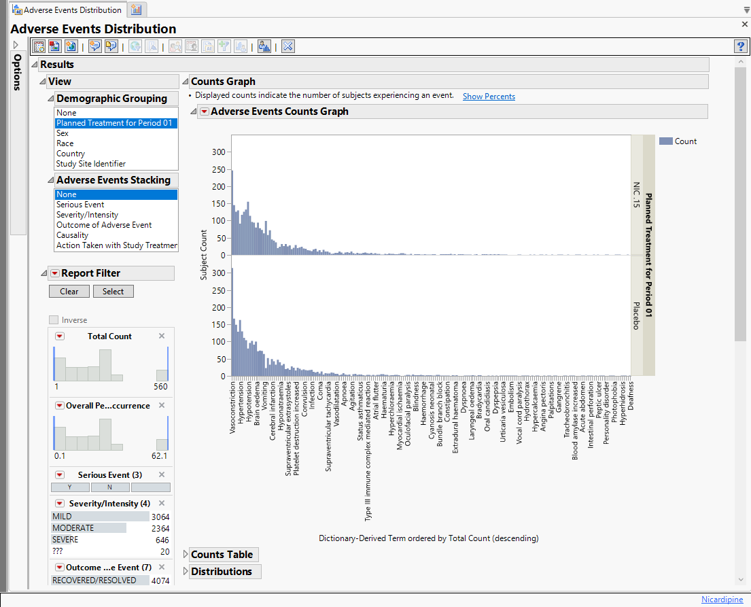Click the bar chart with person icon
The image size is (751, 607).
(x=264, y=46)
